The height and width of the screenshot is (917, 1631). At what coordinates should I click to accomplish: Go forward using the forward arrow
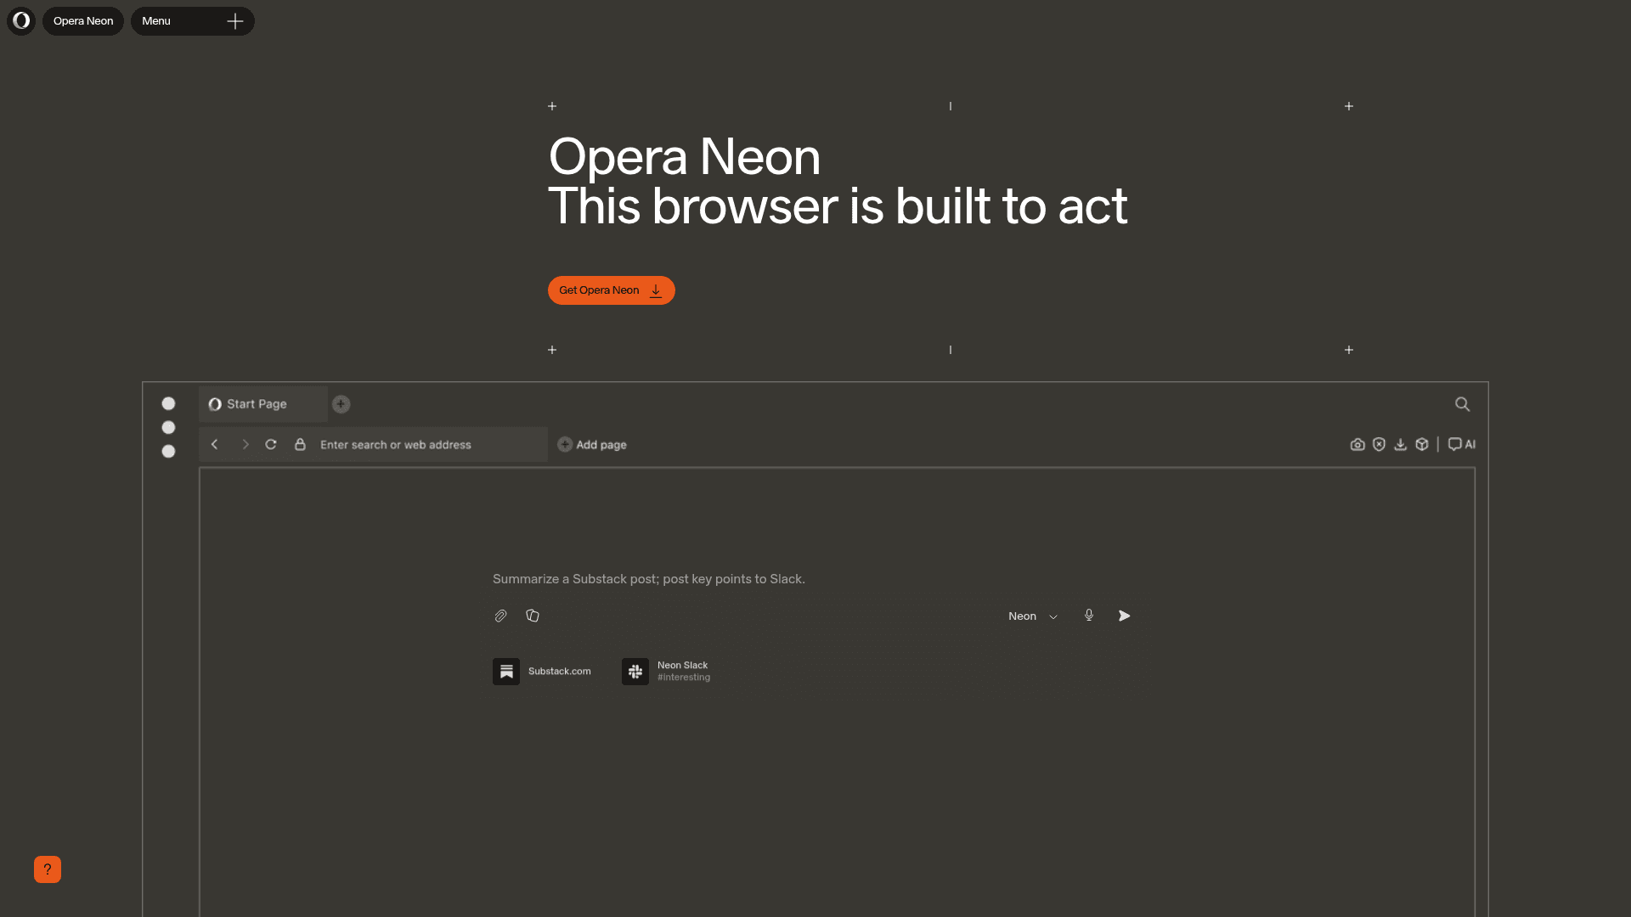[245, 444]
